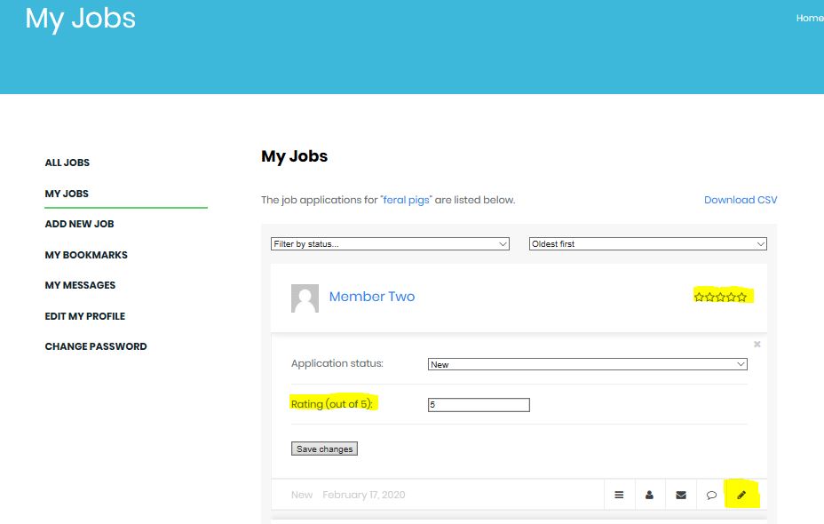824x524 pixels.
Task: Select Add New Job menu item
Action: click(x=79, y=224)
